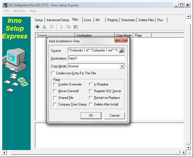Image resolution: width=193 pixels, height=157 pixels.
Task: Click the OK button
Action: click(x=91, y=116)
